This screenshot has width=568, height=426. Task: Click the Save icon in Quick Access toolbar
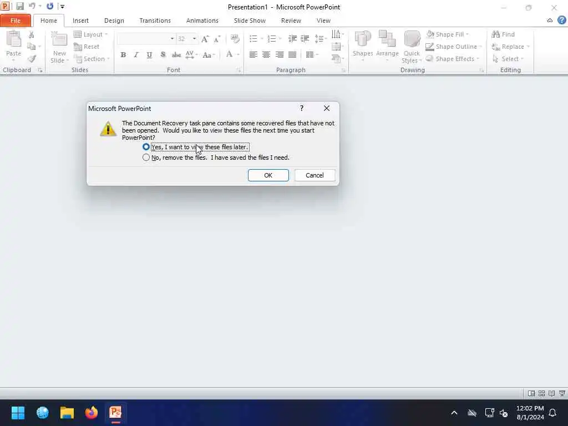point(19,6)
